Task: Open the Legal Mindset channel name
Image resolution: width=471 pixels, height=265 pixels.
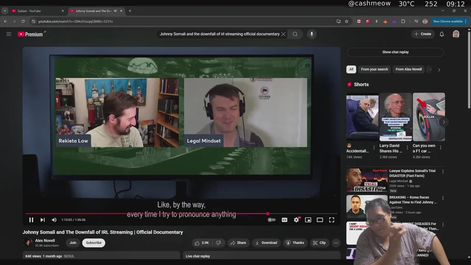Action: pos(399,181)
